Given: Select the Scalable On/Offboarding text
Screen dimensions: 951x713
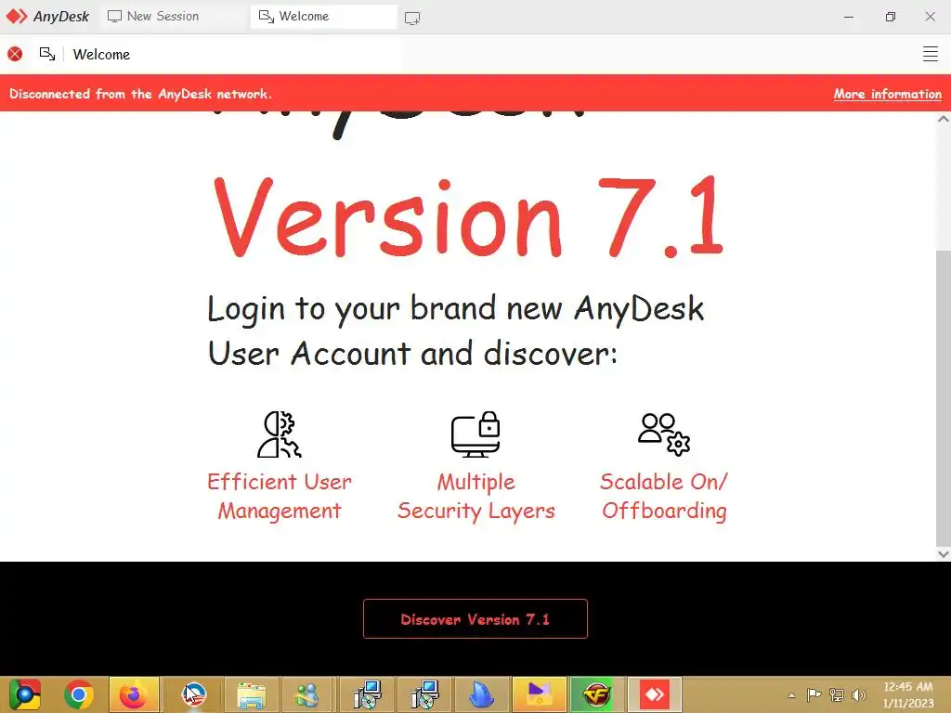Looking at the screenshot, I should click(x=664, y=496).
